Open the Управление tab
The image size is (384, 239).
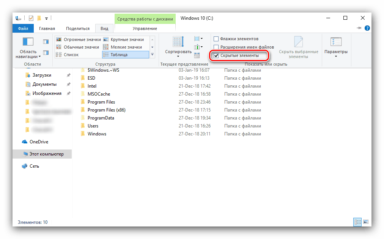(x=145, y=28)
